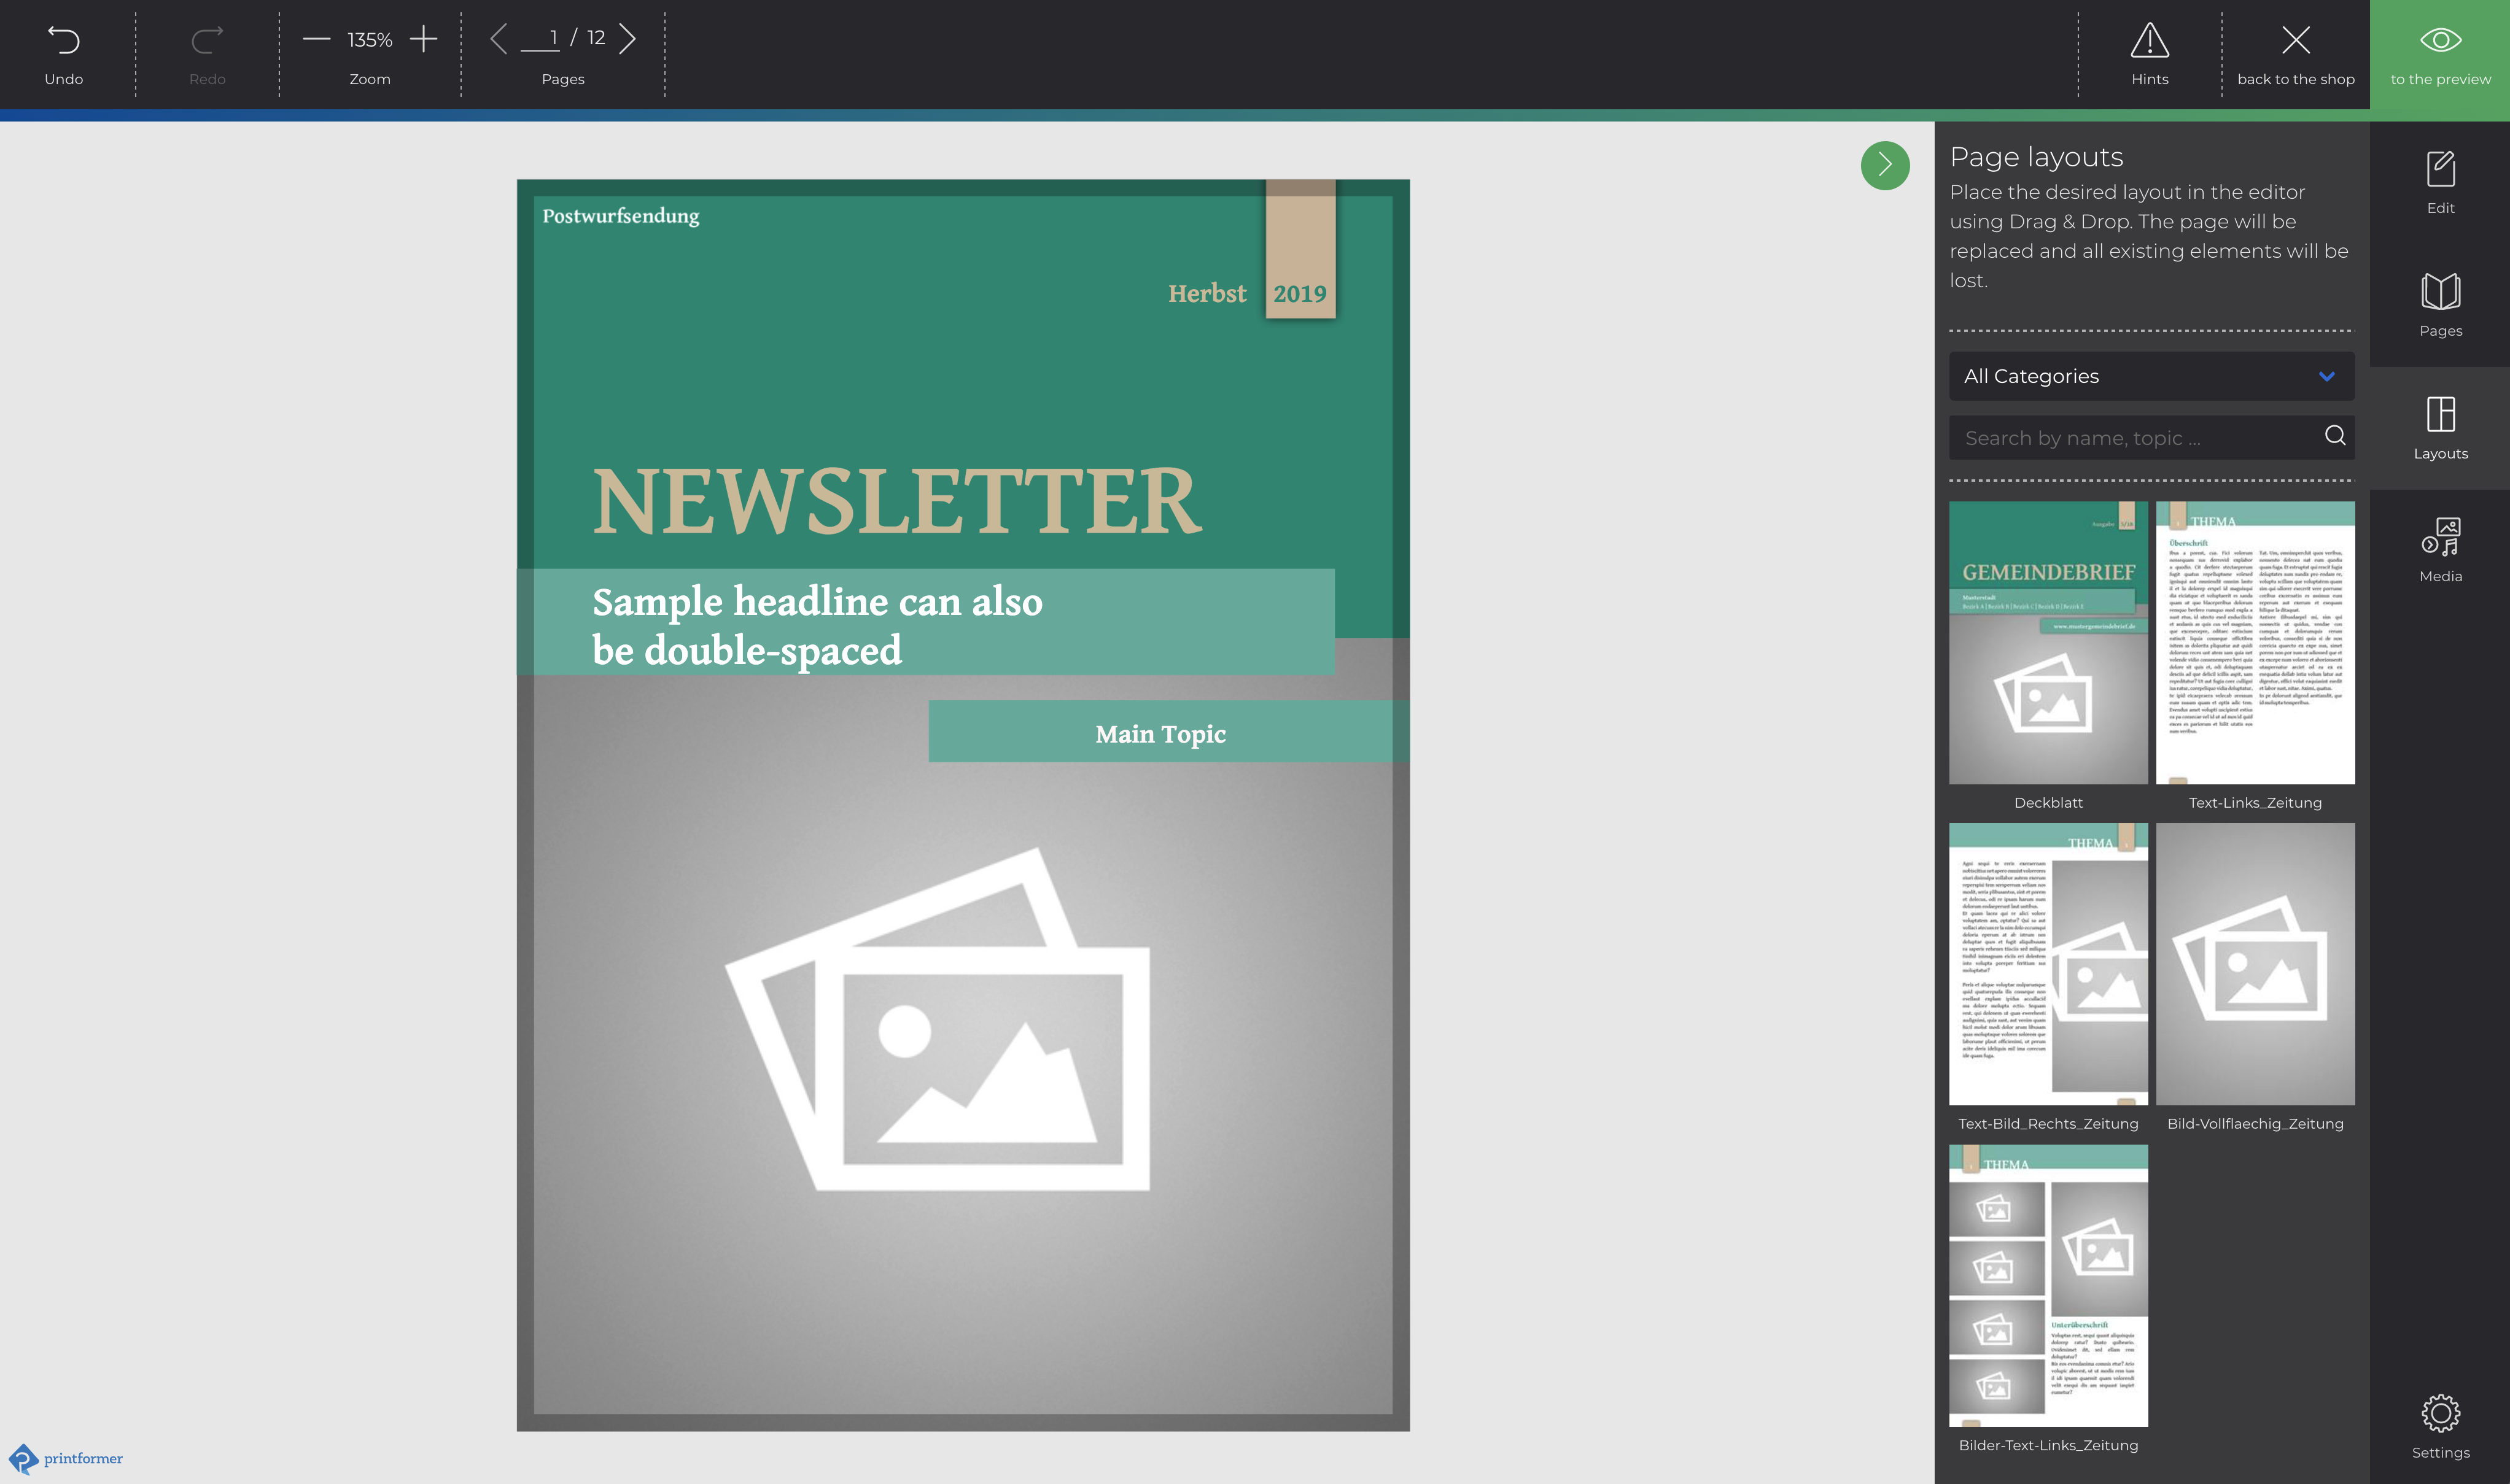Image resolution: width=2510 pixels, height=1484 pixels.
Task: Go to the next page arrow
Action: (x=627, y=39)
